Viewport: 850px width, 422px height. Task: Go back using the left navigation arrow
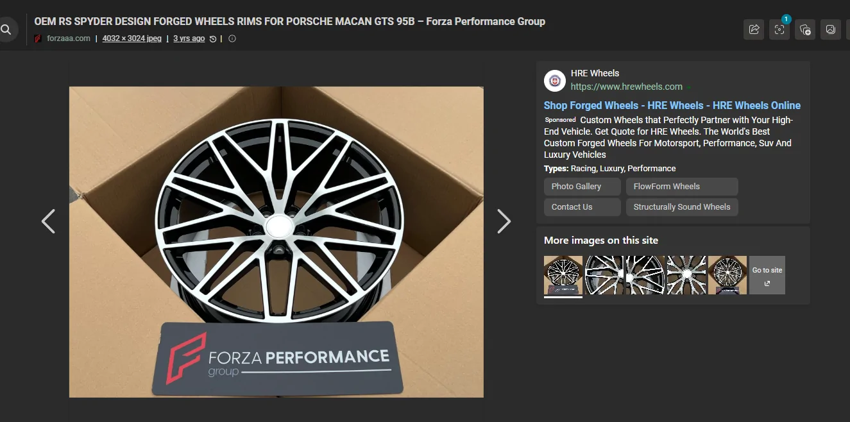[48, 221]
